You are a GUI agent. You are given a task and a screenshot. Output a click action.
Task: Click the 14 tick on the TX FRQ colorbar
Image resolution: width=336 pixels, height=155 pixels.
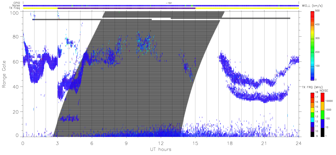tap(317, 112)
